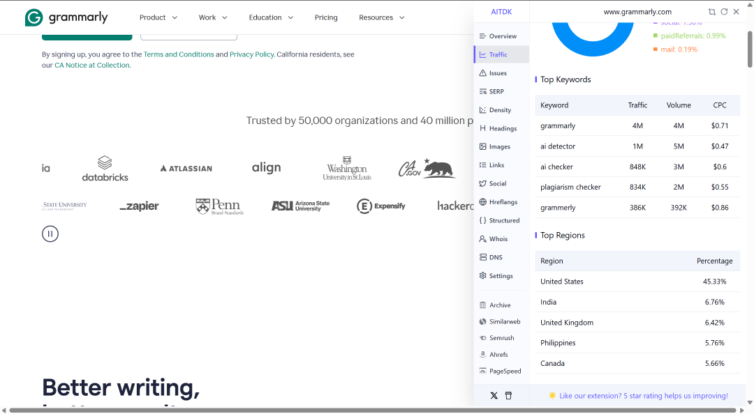Pause the logo carousel
Viewport: 754px width, 414px height.
click(x=50, y=234)
